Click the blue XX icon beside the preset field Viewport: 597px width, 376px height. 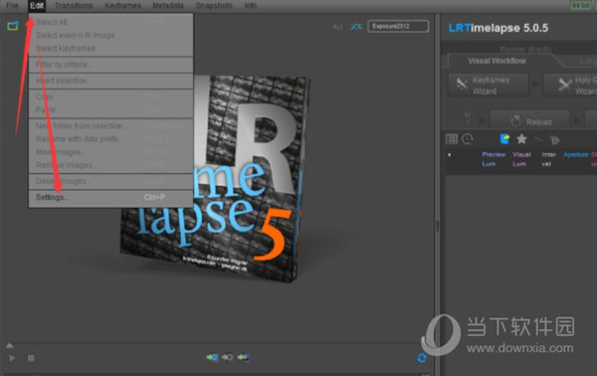pyautogui.click(x=356, y=27)
